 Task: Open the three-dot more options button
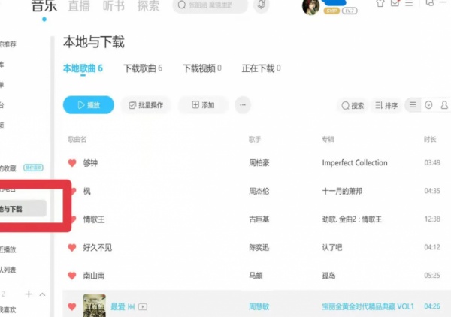point(243,105)
